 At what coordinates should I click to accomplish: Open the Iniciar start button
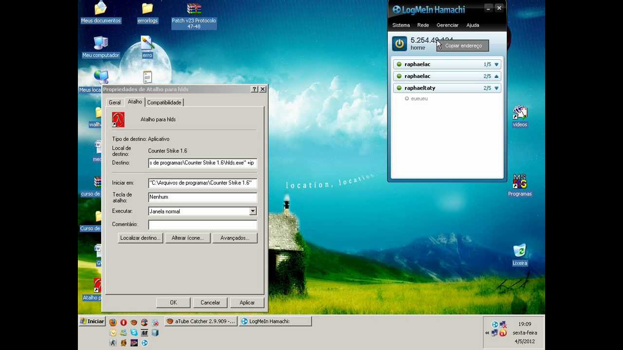(x=92, y=321)
